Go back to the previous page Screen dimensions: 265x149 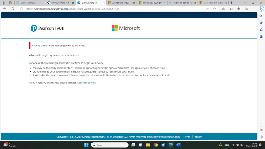[5, 9]
